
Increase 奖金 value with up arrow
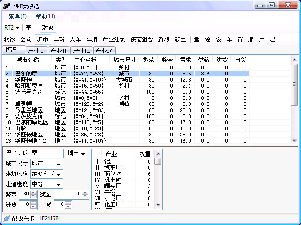[85, 193]
